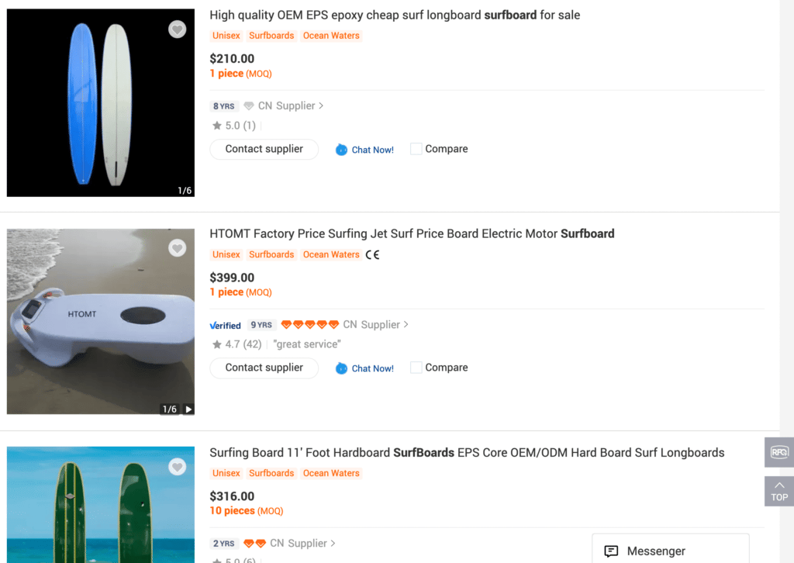This screenshot has width=794, height=563.
Task: Expand the CN Supplier chevron on first listing
Action: (x=323, y=105)
